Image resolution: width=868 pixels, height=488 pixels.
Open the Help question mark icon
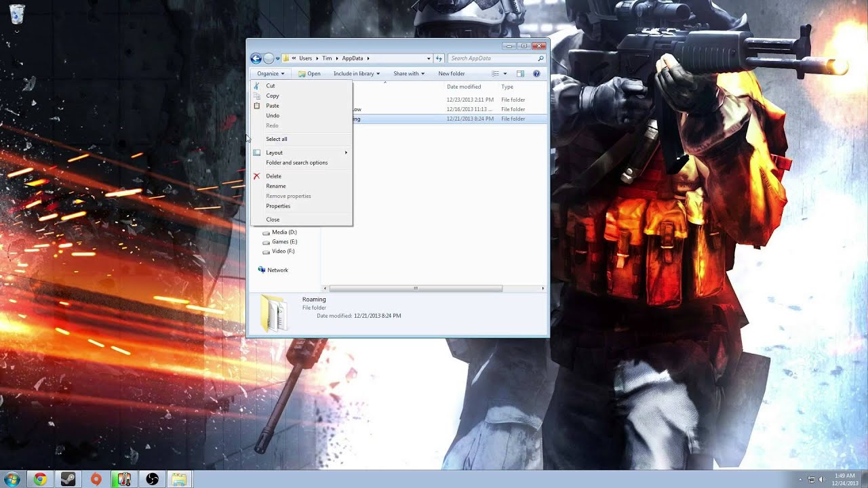[536, 73]
